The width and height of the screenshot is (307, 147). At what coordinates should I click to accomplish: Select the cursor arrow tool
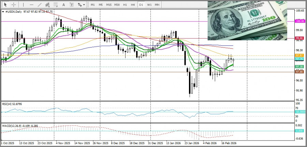coord(5,5)
